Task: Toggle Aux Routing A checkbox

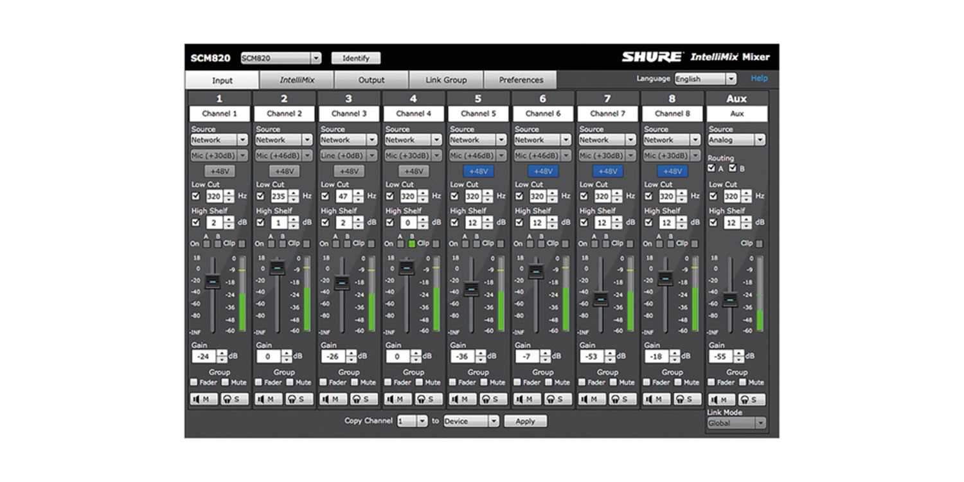Action: pyautogui.click(x=711, y=168)
